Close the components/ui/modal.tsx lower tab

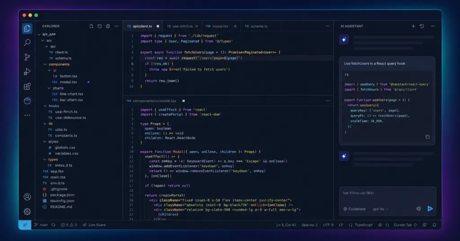[184, 101]
